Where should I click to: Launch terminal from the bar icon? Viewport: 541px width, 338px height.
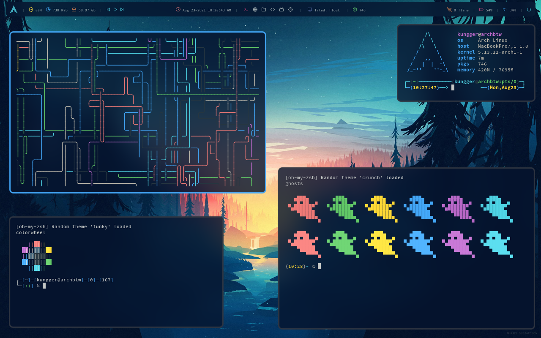click(x=246, y=9)
